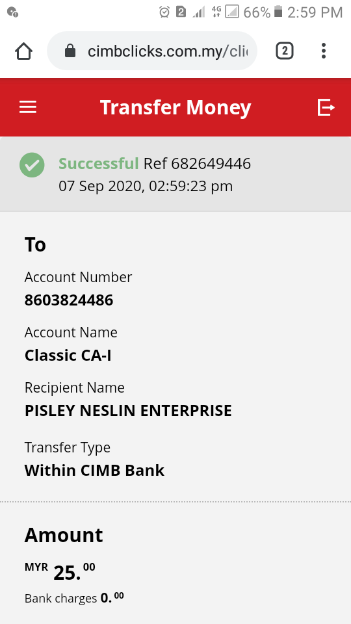Screen dimensions: 351x624
Task: Open the tab switcher showing 2 tabs
Action: [285, 51]
